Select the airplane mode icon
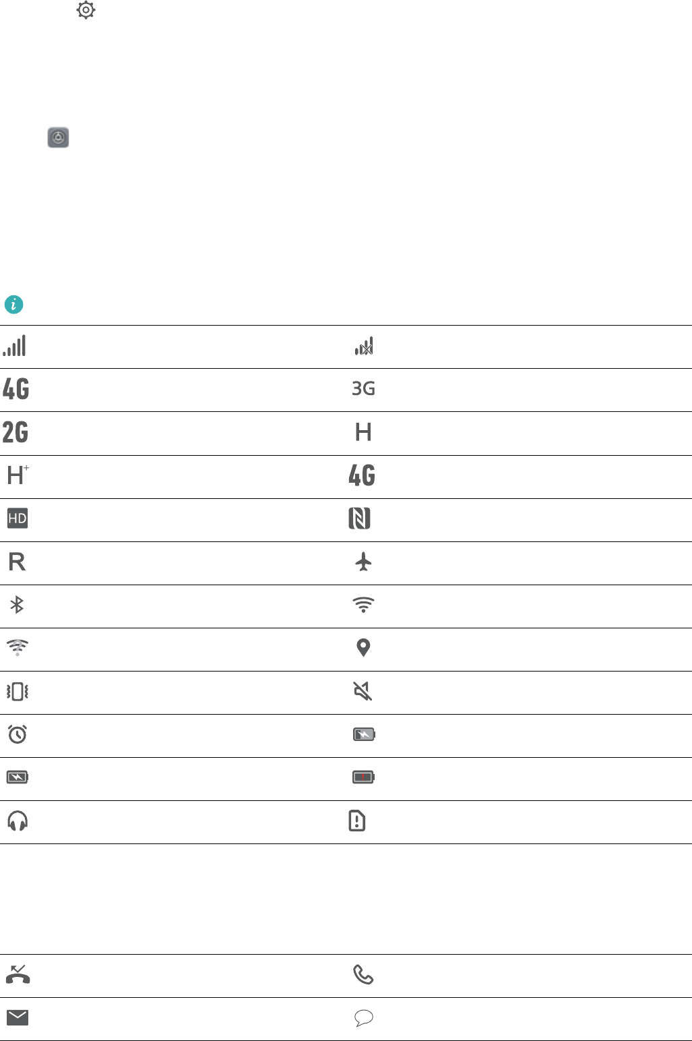 tap(363, 562)
